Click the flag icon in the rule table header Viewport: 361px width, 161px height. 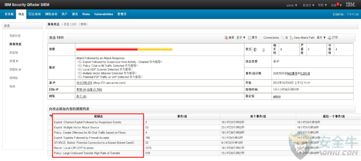point(51,116)
